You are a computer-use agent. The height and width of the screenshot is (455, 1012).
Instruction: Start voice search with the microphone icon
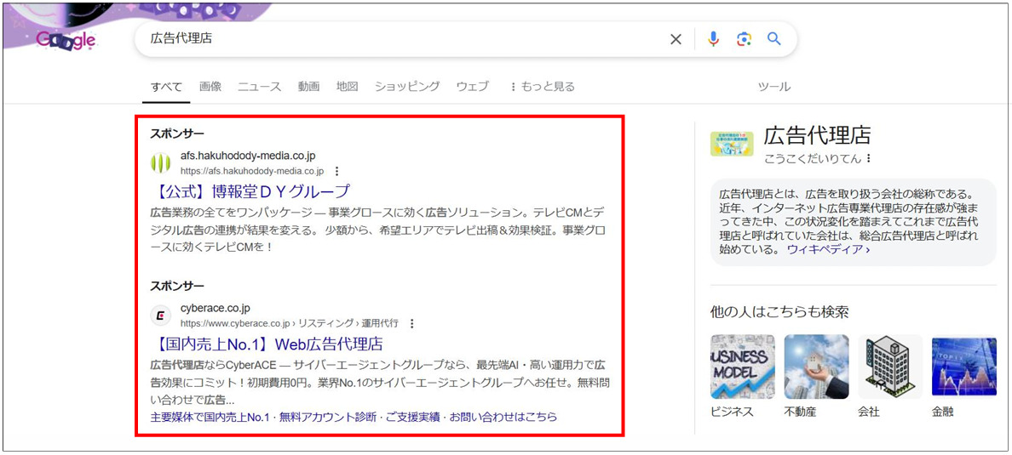713,39
